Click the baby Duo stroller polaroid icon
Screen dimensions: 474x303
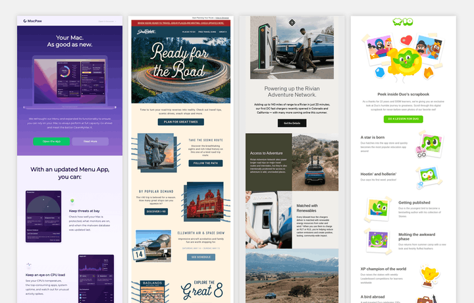tap(429, 144)
